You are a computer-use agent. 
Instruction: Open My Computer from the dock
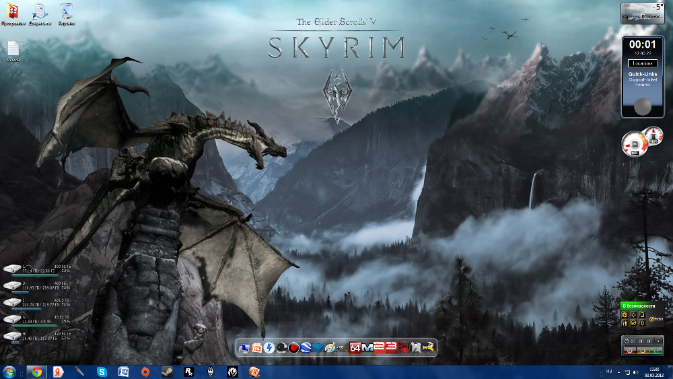[244, 347]
